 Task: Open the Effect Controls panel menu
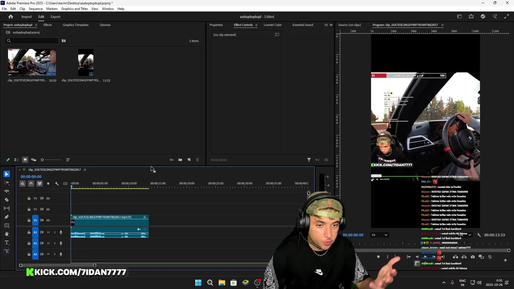coord(256,25)
